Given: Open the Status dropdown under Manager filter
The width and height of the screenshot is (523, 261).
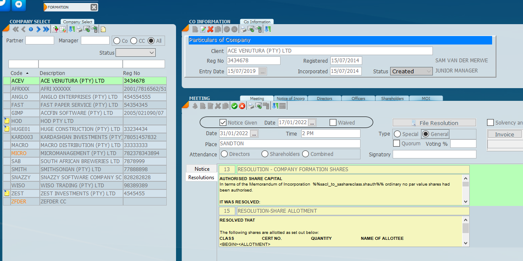Looking at the screenshot, I should (135, 53).
